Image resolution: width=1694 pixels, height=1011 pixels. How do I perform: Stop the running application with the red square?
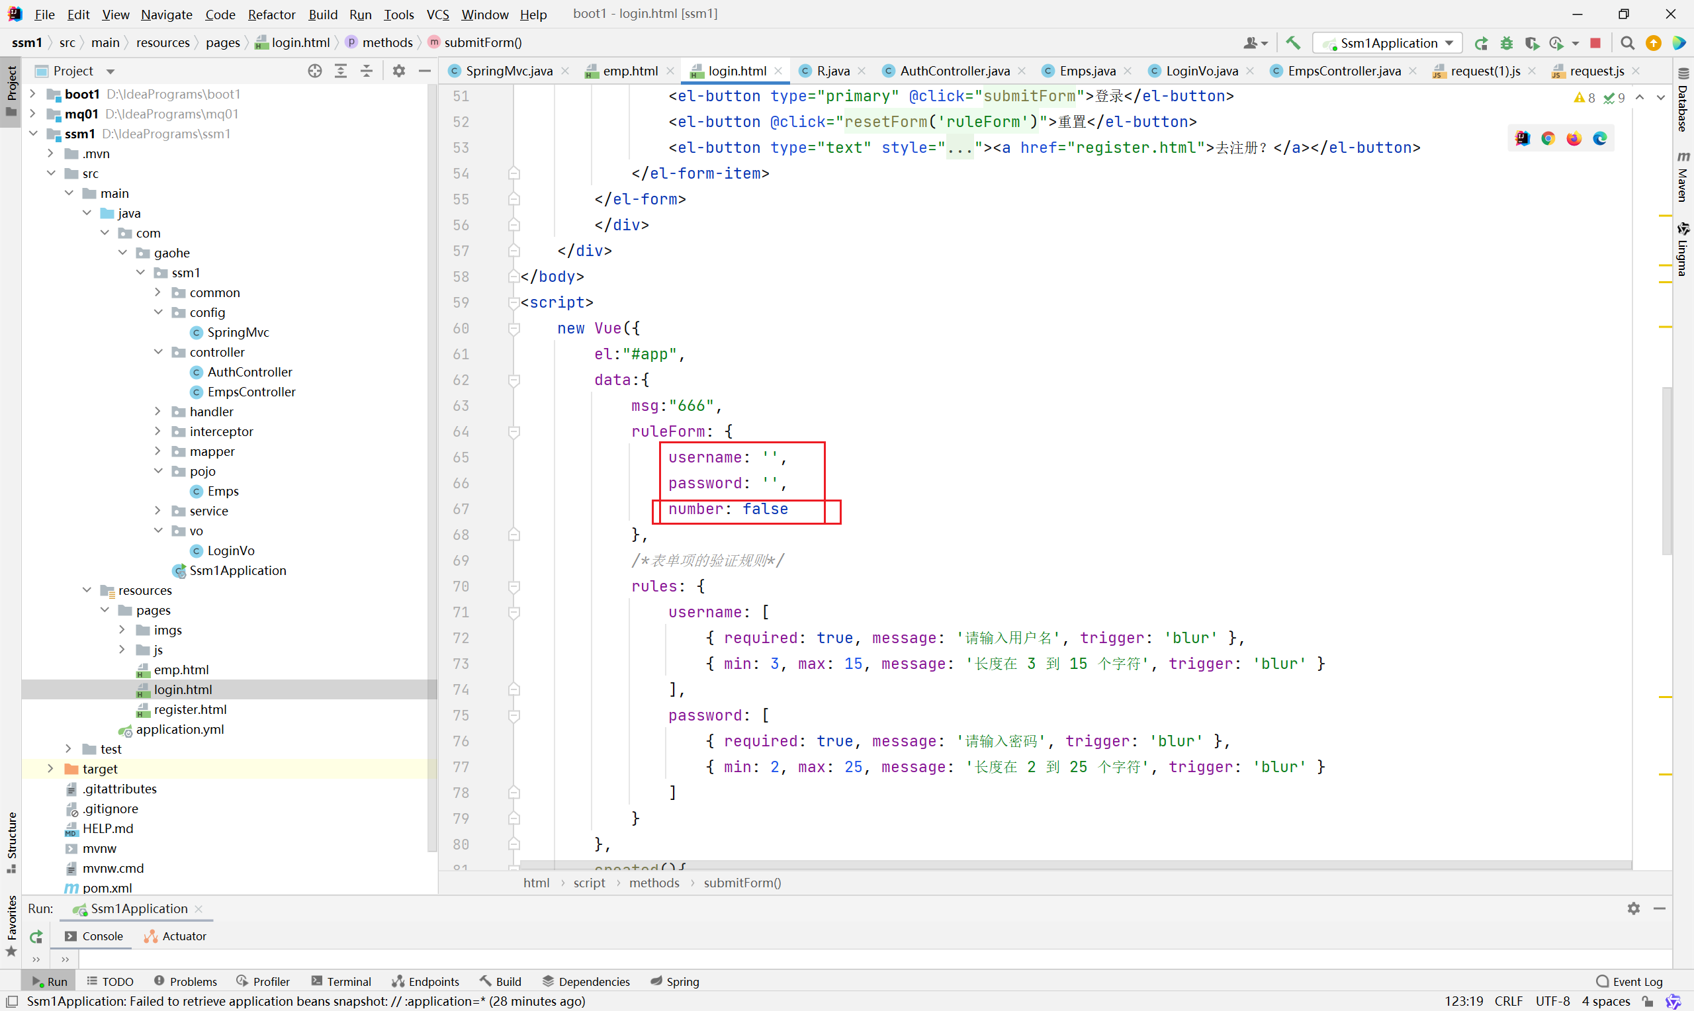(x=1595, y=43)
